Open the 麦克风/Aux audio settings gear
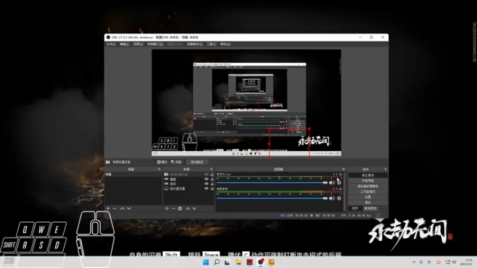The height and width of the screenshot is (268, 477). [x=339, y=183]
